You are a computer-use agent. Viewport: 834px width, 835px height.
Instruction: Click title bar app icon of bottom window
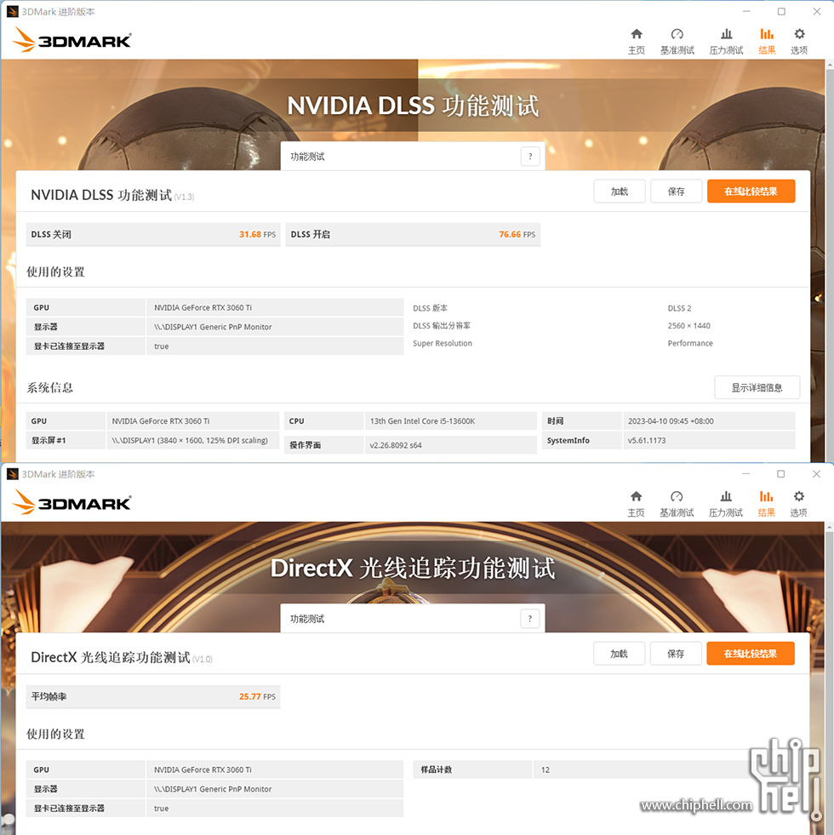pos(12,474)
